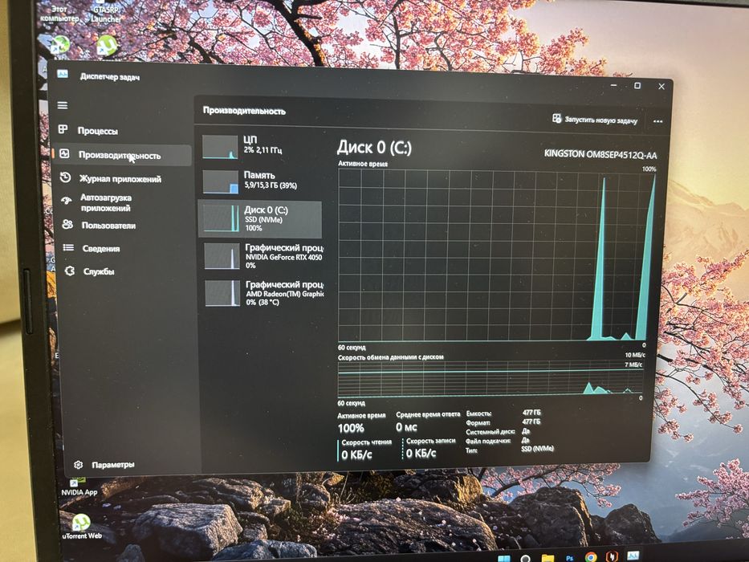The height and width of the screenshot is (562, 749).
Task: Open the hamburger navigation menu in Task Manager
Action: coord(63,106)
